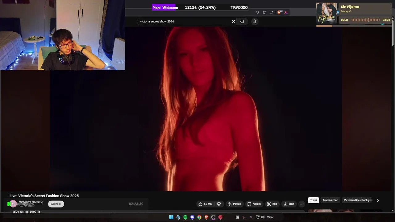395x222 pixels.
Task: Dislike the video with thumbs down
Action: 219,204
